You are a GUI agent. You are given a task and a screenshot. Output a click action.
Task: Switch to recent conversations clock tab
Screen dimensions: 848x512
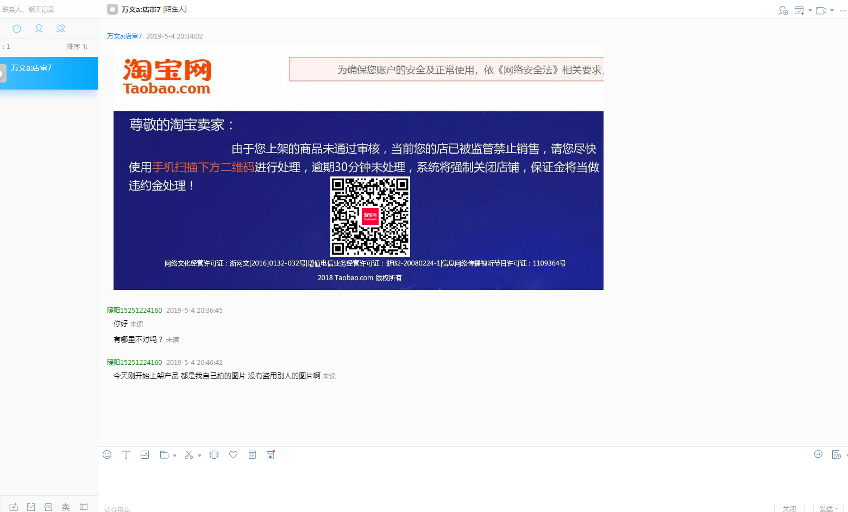(17, 29)
